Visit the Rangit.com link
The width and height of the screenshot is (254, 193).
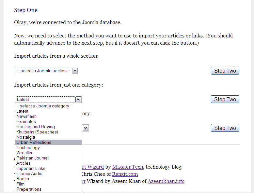tap(125, 174)
